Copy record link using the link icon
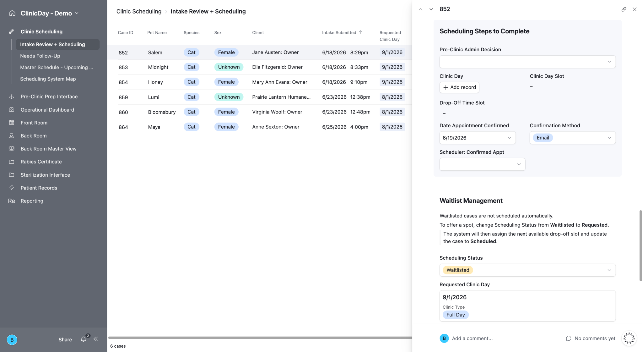 coord(624,9)
